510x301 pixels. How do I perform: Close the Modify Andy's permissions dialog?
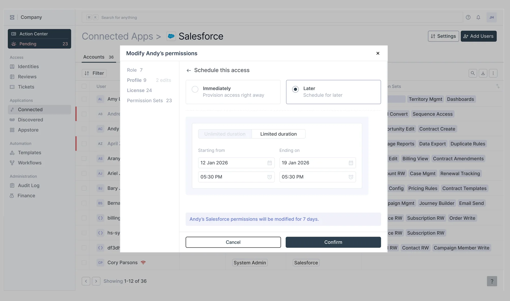click(378, 53)
